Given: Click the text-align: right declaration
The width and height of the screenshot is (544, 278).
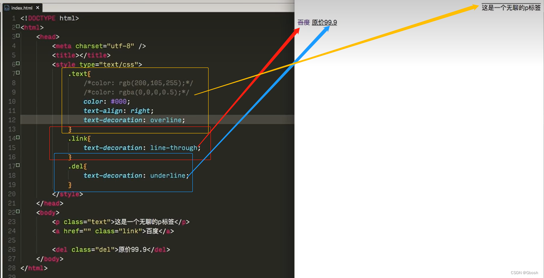Looking at the screenshot, I should pos(119,111).
